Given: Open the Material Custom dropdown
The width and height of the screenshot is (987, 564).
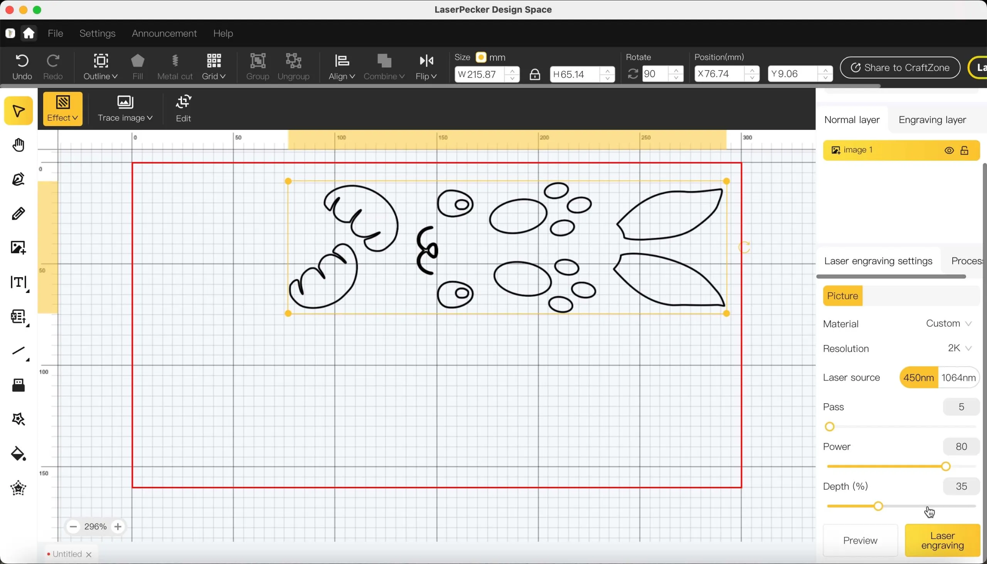Looking at the screenshot, I should click(949, 323).
